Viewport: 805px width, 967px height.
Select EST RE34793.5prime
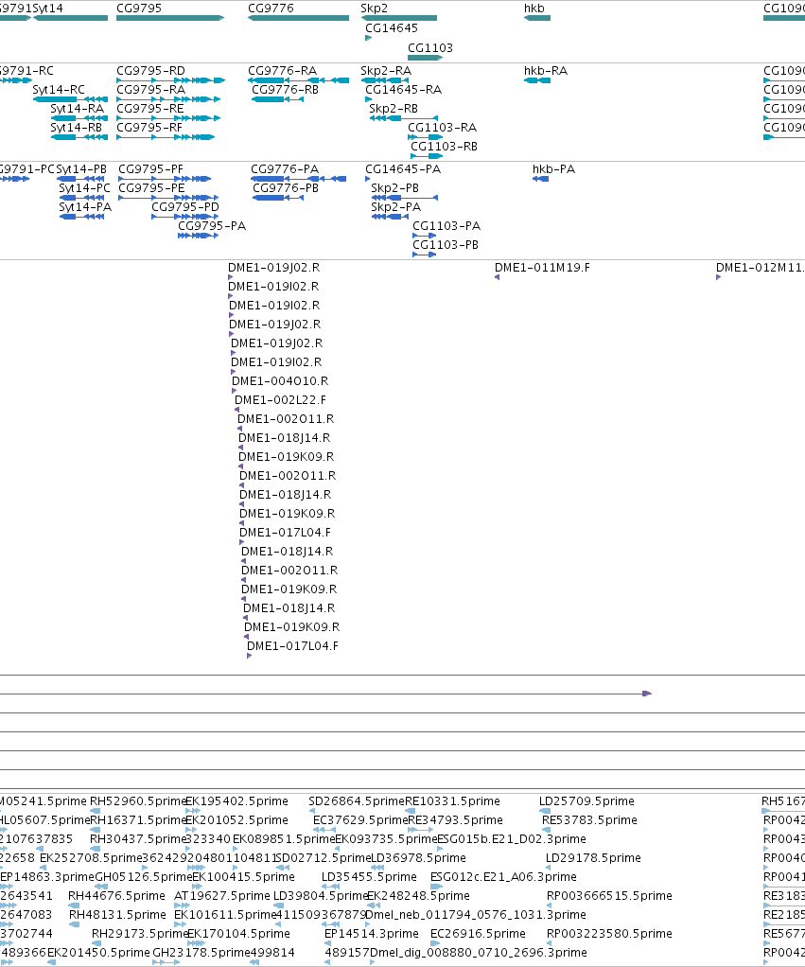pos(420,830)
